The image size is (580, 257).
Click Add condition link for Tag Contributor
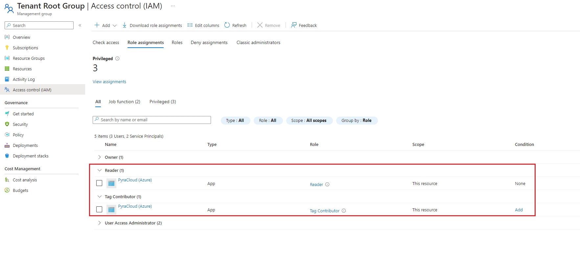tap(519, 210)
